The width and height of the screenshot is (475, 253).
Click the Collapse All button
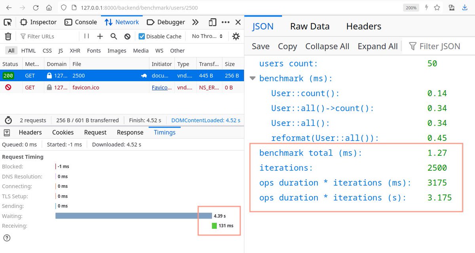click(327, 46)
